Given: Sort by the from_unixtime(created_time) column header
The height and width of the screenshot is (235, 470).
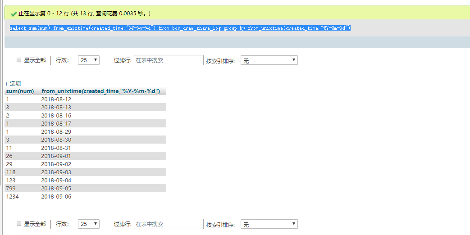Looking at the screenshot, I should point(101,91).
